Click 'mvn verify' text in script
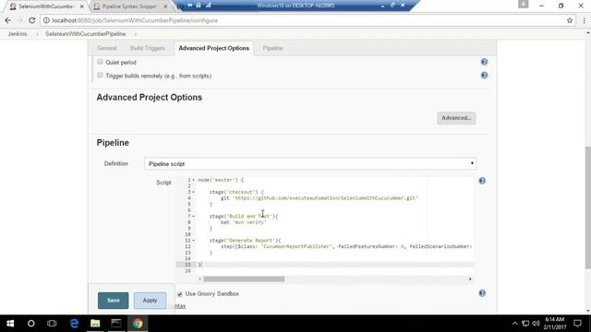Image resolution: width=591 pixels, height=332 pixels. click(x=249, y=222)
